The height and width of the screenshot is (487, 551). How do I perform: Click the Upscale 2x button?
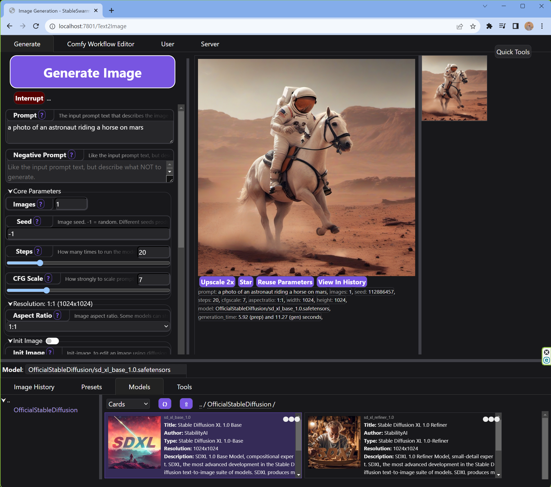tap(217, 282)
